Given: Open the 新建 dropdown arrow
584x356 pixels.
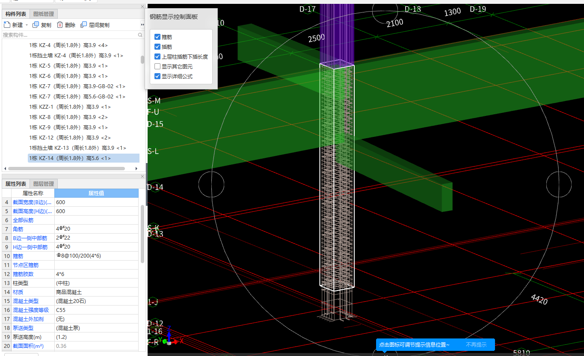Looking at the screenshot, I should click(27, 25).
